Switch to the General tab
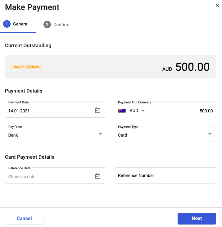This screenshot has width=222, height=227. pyautogui.click(x=18, y=24)
